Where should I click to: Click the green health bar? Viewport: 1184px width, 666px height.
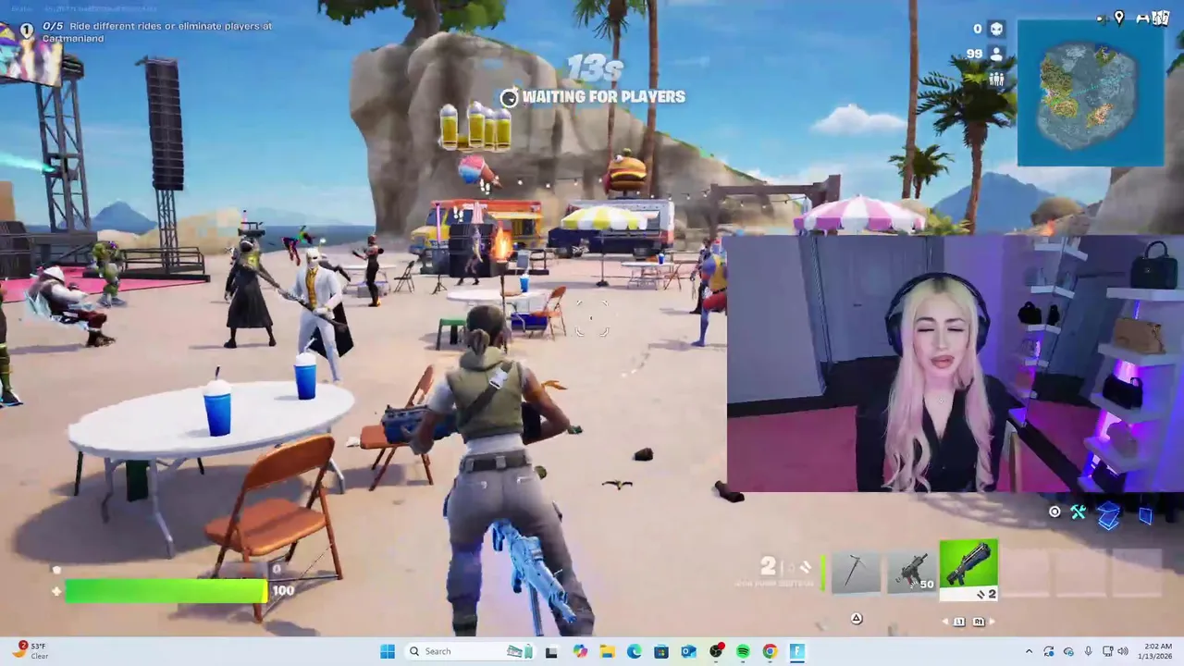166,590
